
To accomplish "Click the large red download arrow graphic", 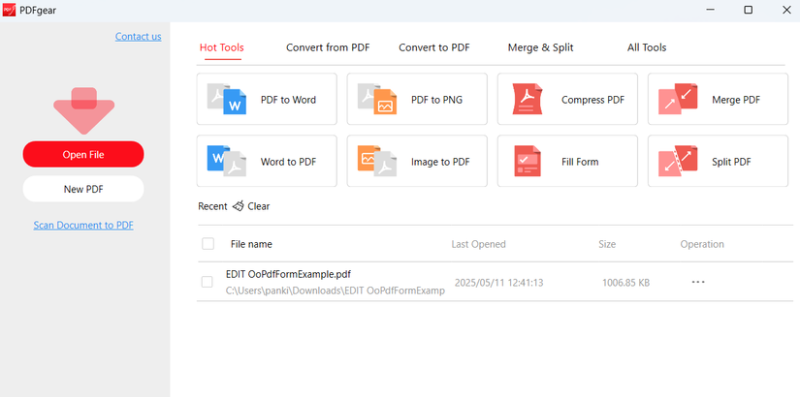I will pos(83,110).
